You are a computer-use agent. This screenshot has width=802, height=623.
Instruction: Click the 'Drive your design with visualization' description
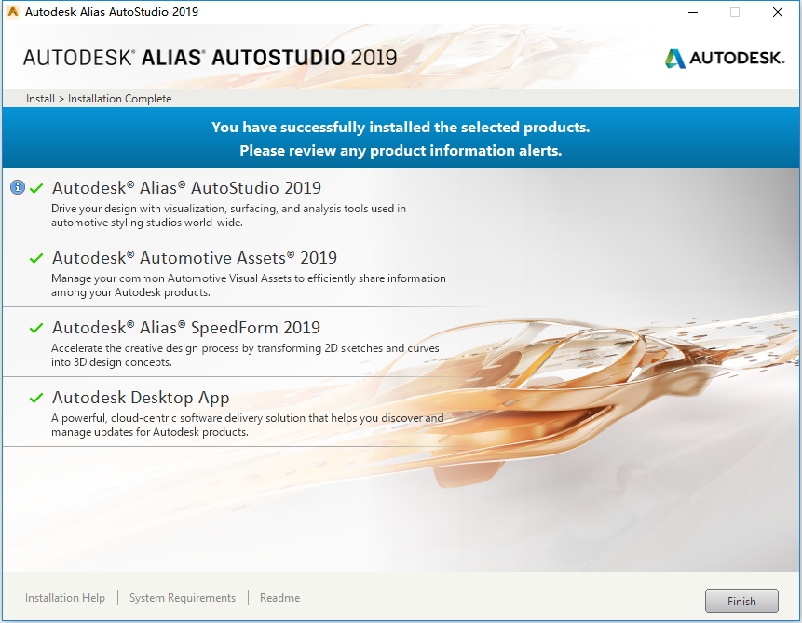click(228, 215)
